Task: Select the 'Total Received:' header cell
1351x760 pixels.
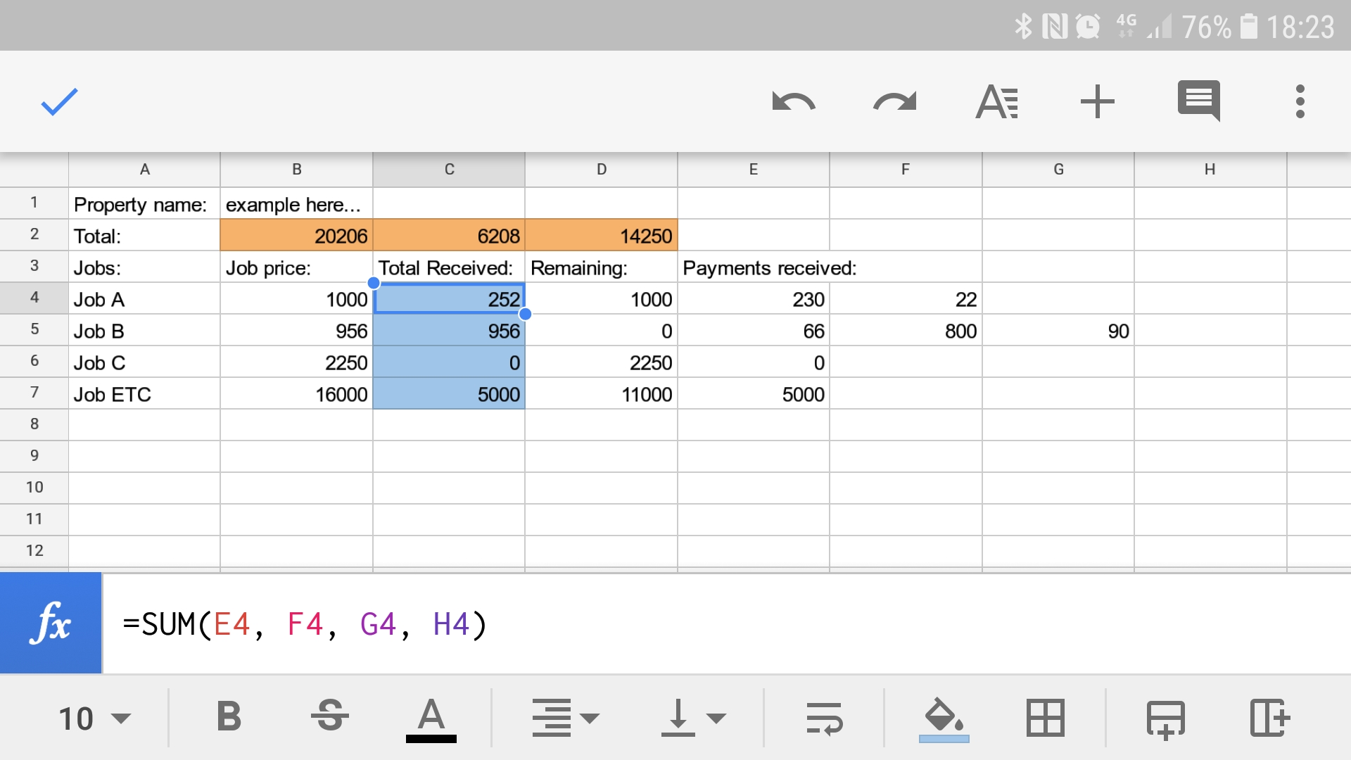Action: click(449, 267)
